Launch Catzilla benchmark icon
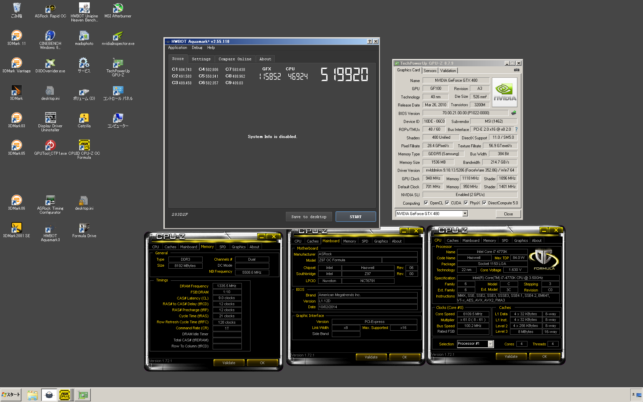This screenshot has width=643, height=402. [x=84, y=120]
